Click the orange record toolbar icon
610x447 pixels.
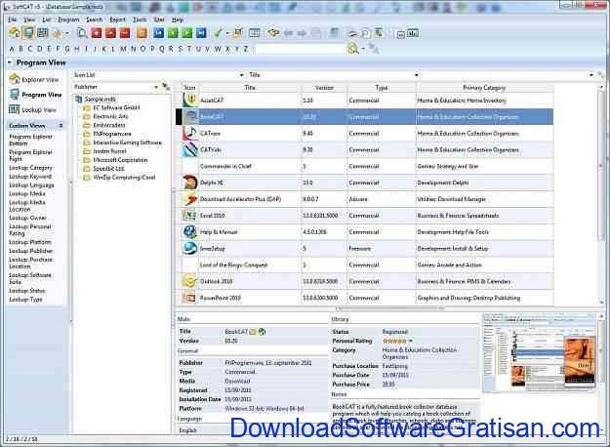click(x=142, y=33)
